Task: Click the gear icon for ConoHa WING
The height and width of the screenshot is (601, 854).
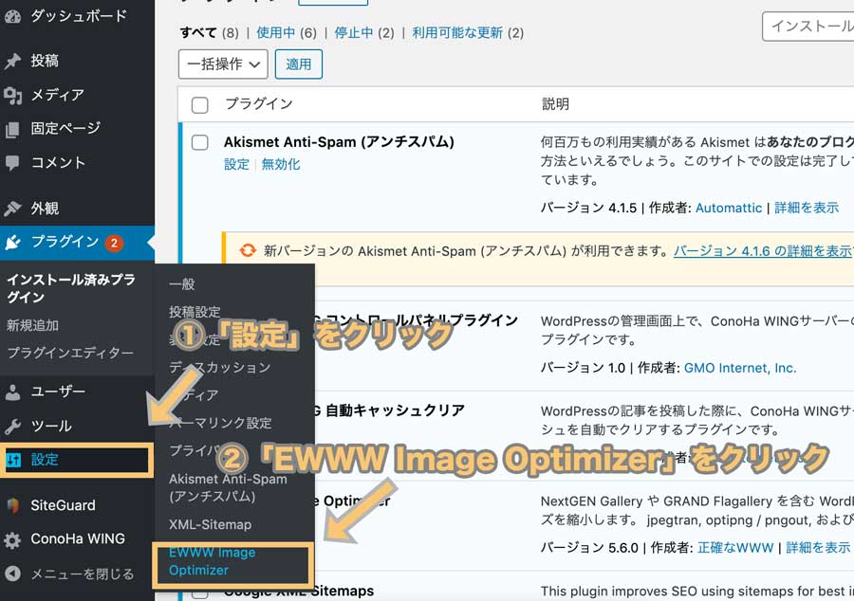Action: (x=12, y=539)
